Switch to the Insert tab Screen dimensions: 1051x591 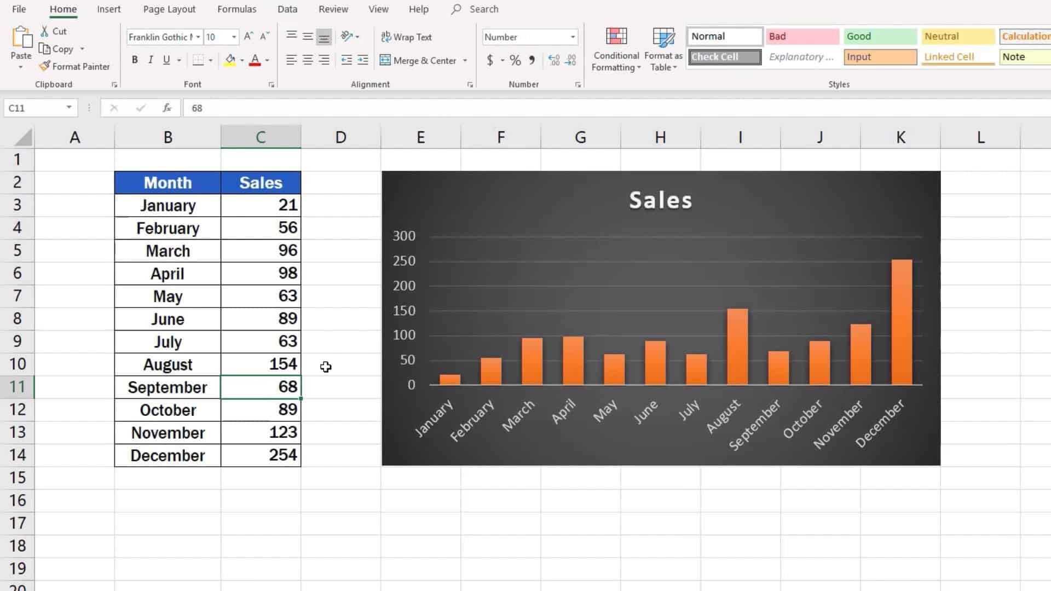point(108,9)
